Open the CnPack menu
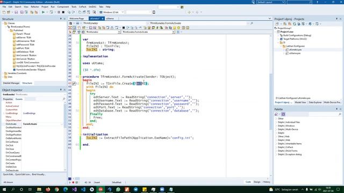This screenshot has width=344, height=193. (82, 7)
